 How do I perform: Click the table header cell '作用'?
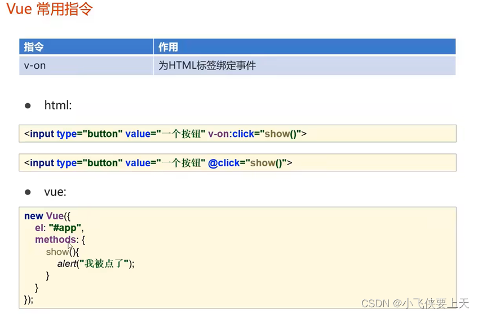[x=304, y=47]
